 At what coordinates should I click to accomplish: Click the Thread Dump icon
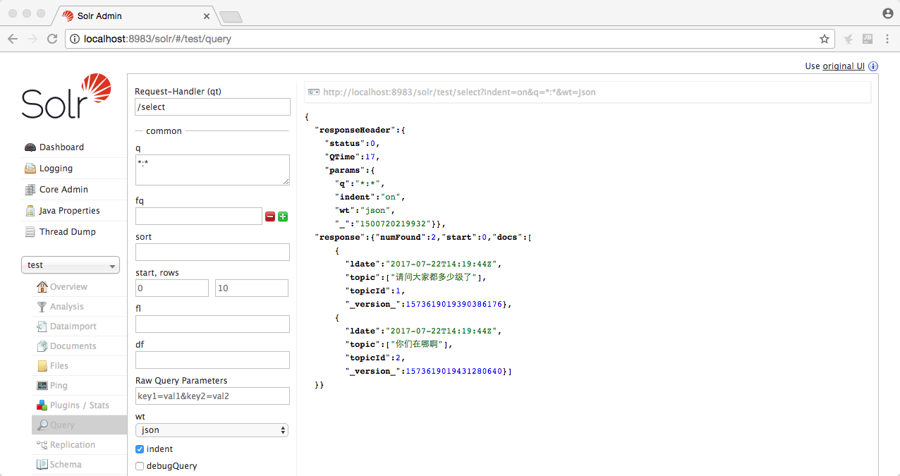coord(30,232)
